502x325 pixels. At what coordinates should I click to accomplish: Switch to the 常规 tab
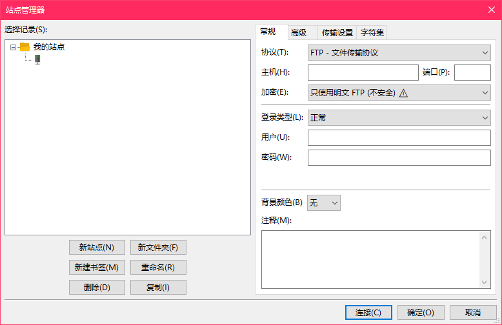(x=272, y=32)
